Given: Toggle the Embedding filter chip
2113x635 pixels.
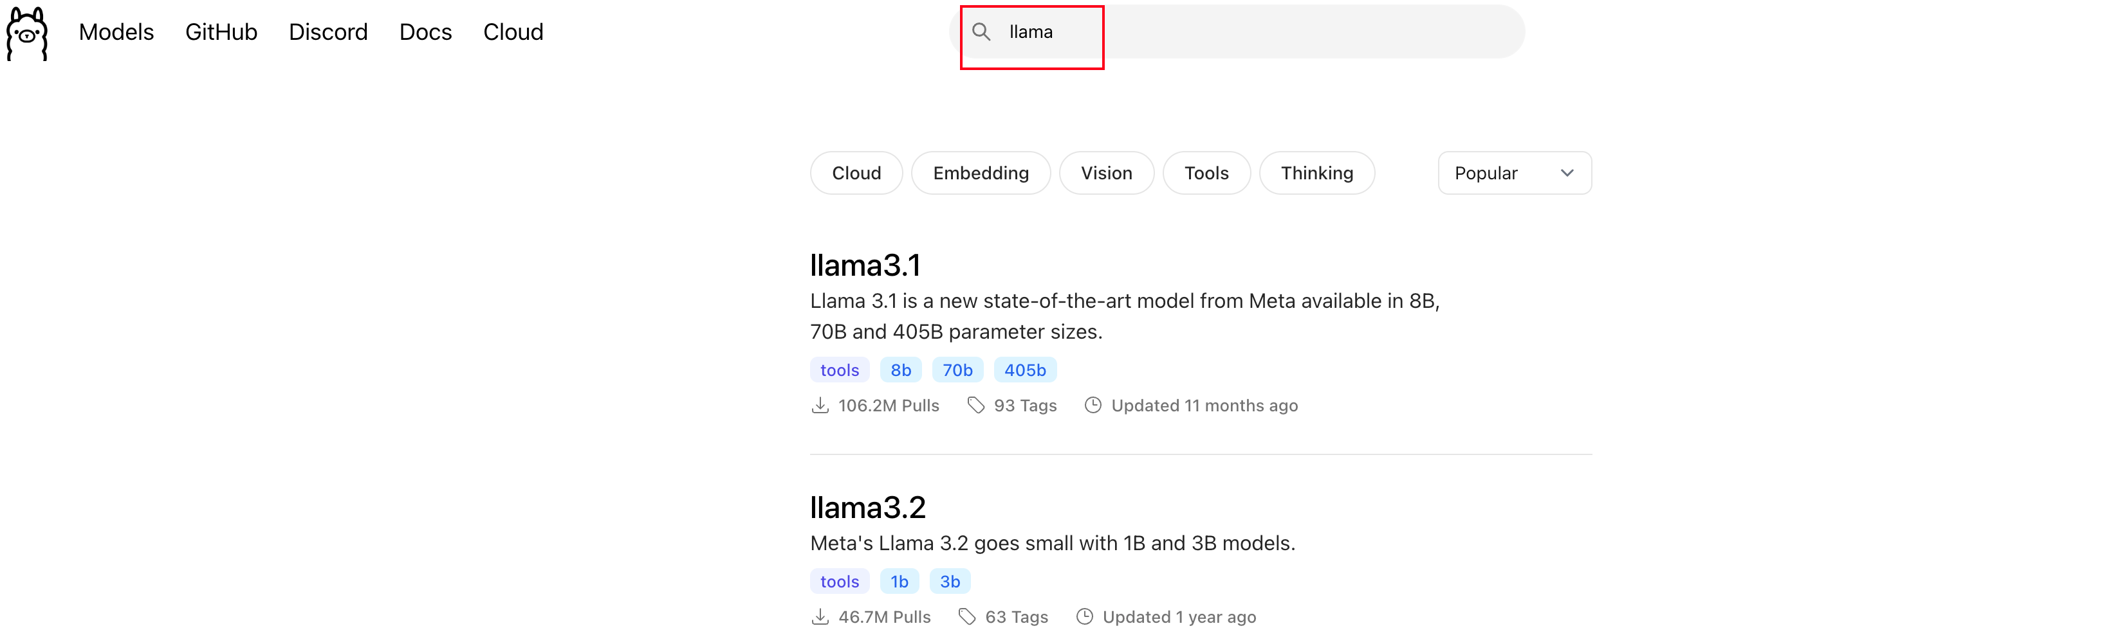Looking at the screenshot, I should pos(981,173).
